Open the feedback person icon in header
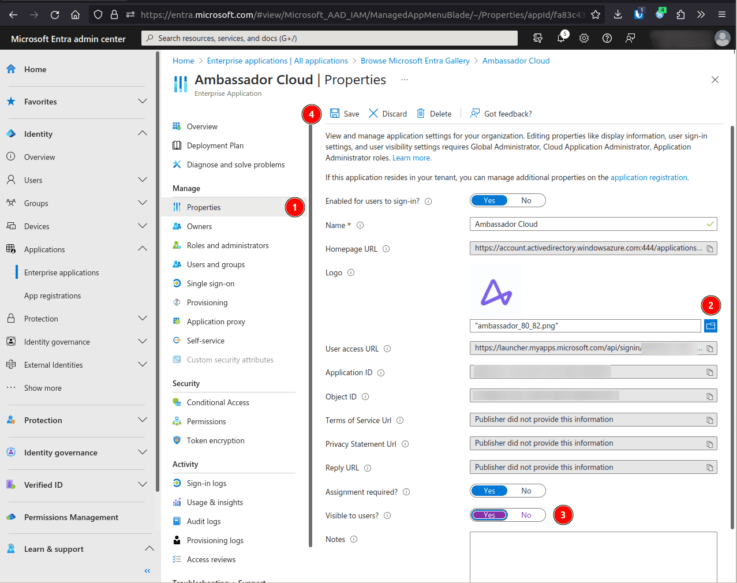737x583 pixels. click(x=630, y=38)
